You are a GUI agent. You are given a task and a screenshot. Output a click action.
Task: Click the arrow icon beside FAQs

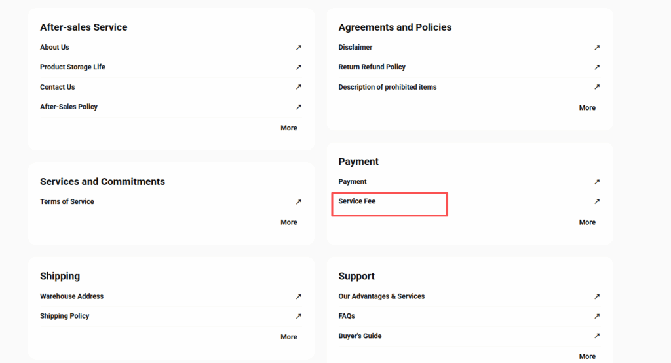click(x=596, y=316)
